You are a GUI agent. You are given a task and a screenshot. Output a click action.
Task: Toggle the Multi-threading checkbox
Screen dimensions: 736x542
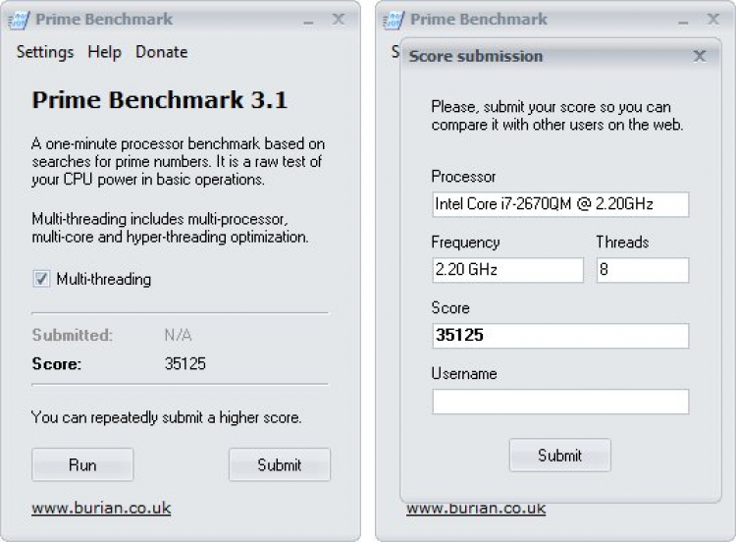coord(41,279)
